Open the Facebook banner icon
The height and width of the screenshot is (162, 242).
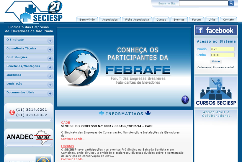[216, 30]
